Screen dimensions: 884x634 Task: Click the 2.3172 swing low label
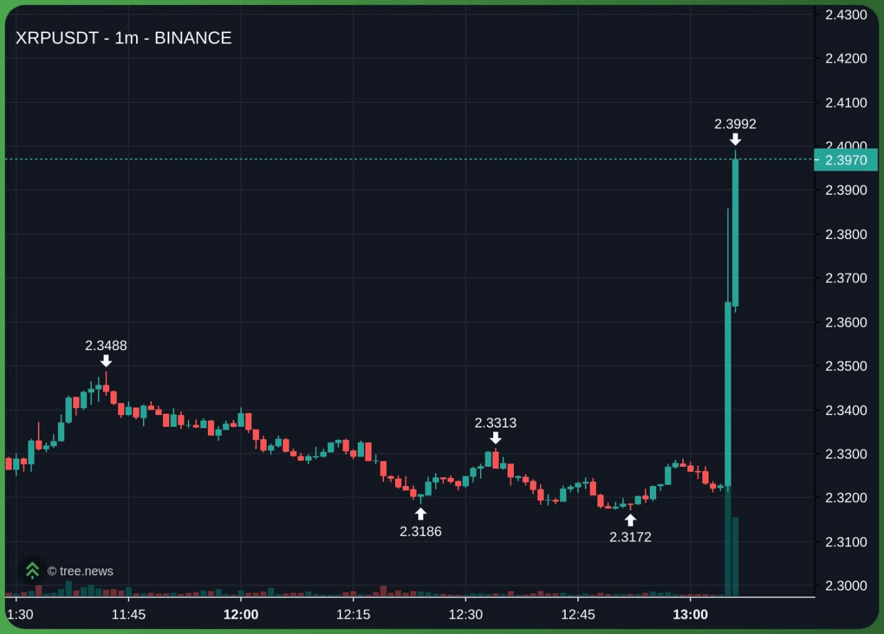(x=630, y=537)
